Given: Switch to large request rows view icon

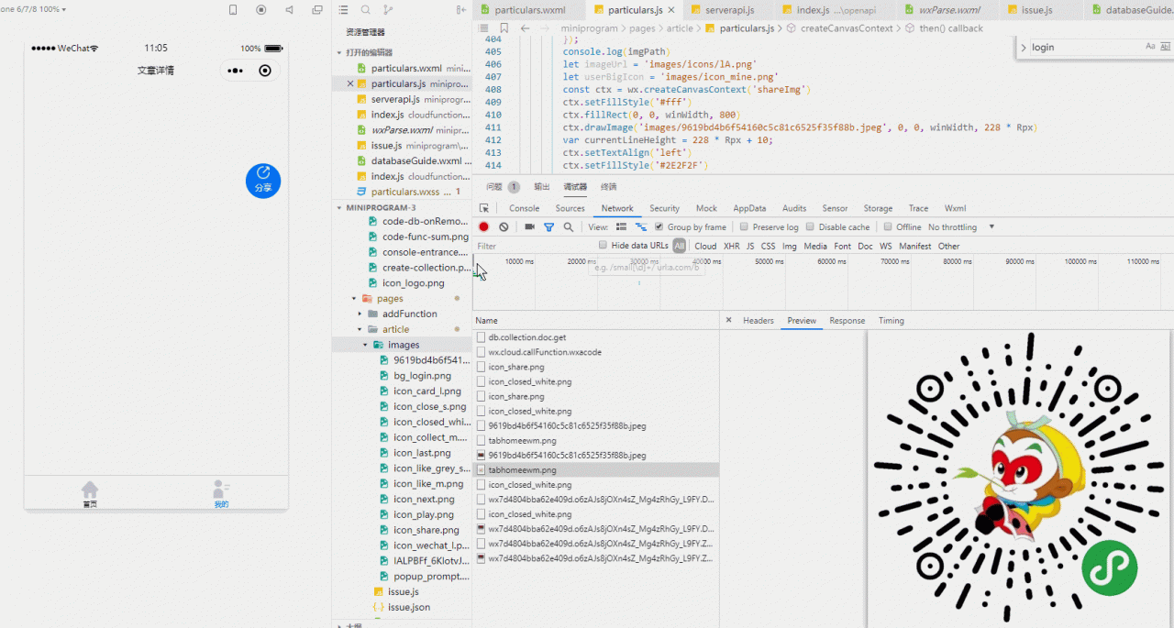Looking at the screenshot, I should coord(622,226).
